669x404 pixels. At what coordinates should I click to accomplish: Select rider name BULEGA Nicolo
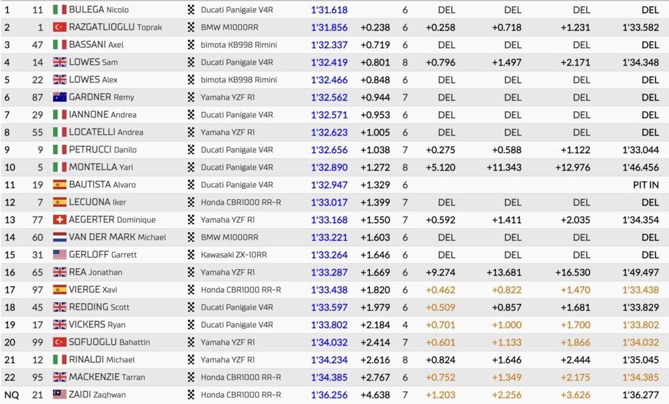(98, 9)
